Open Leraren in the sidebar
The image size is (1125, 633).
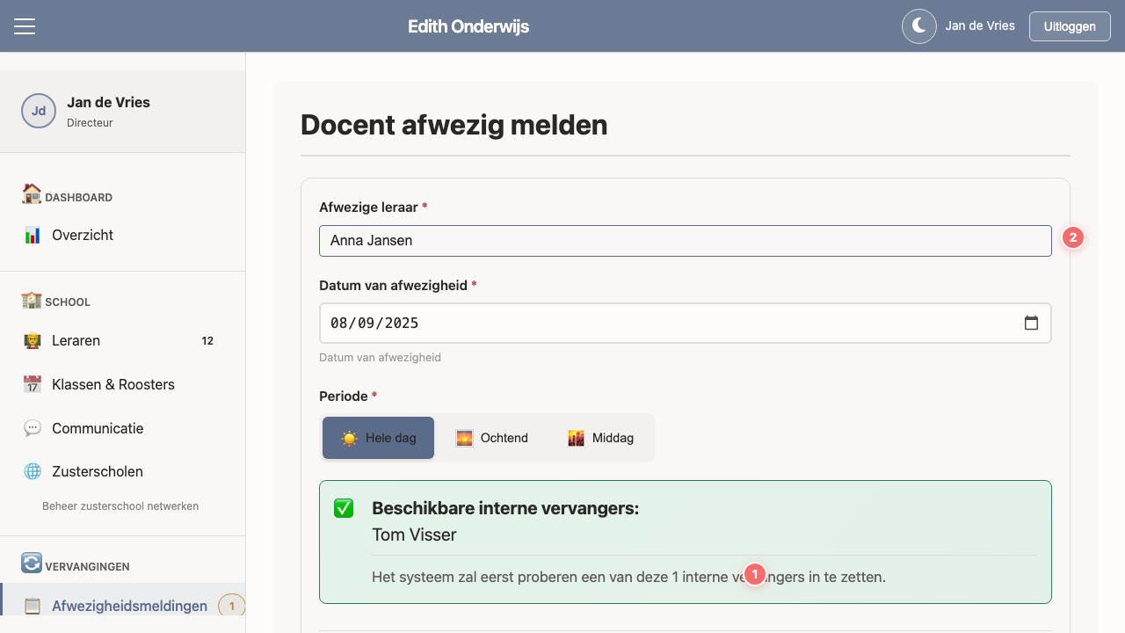(123, 340)
